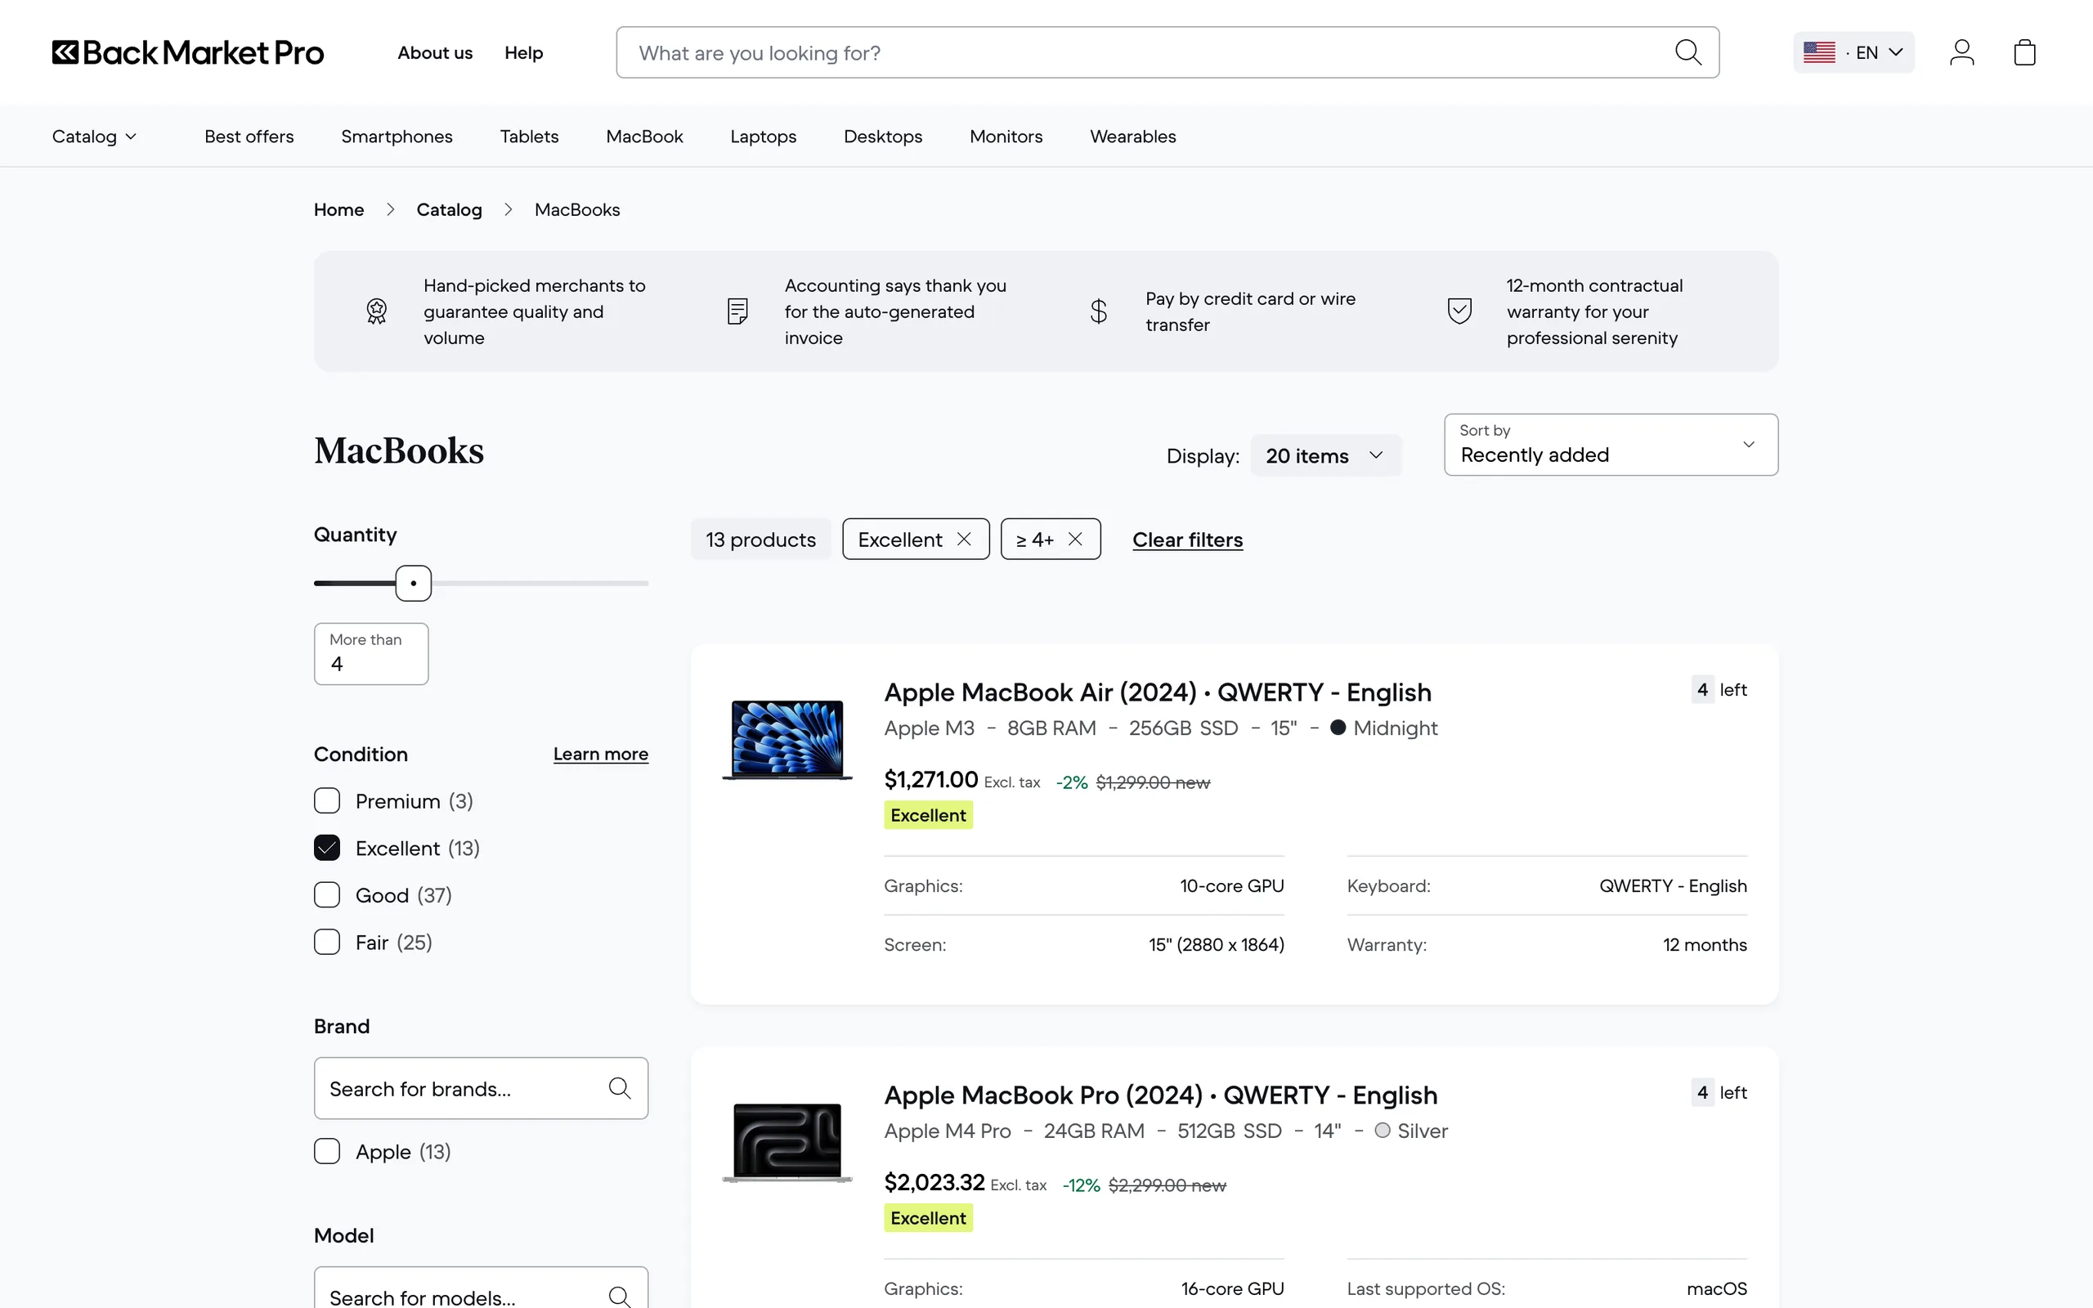Open Apple MacBook Air (2024) product title

point(1157,692)
